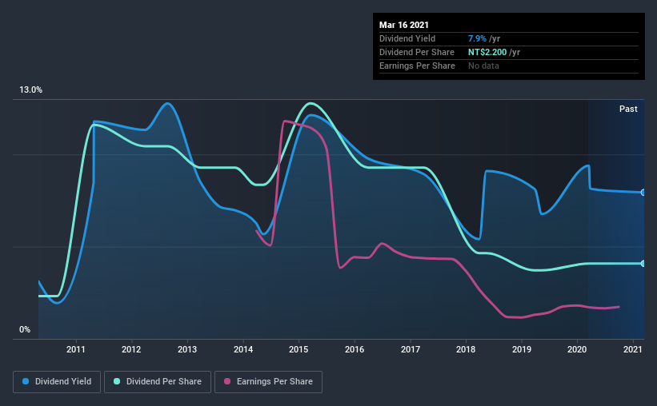Click the Mar 16 2021 tooltip date
The width and height of the screenshot is (657, 406).
404,25
